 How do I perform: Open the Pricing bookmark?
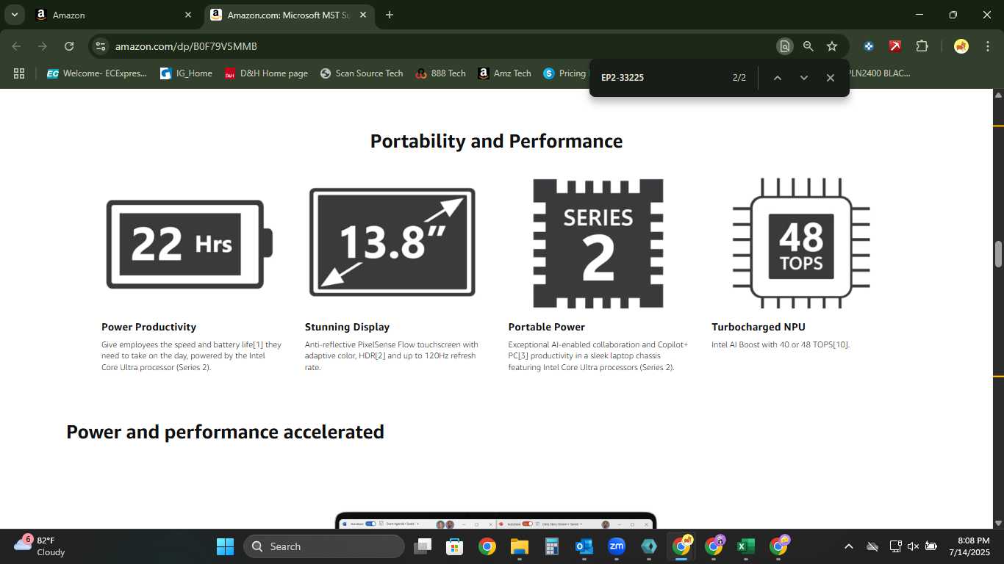564,73
